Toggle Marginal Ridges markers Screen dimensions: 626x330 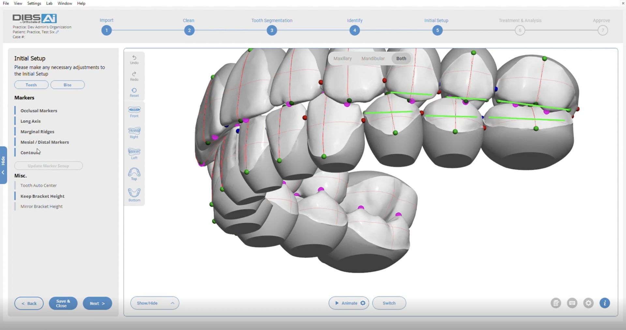[x=37, y=132]
